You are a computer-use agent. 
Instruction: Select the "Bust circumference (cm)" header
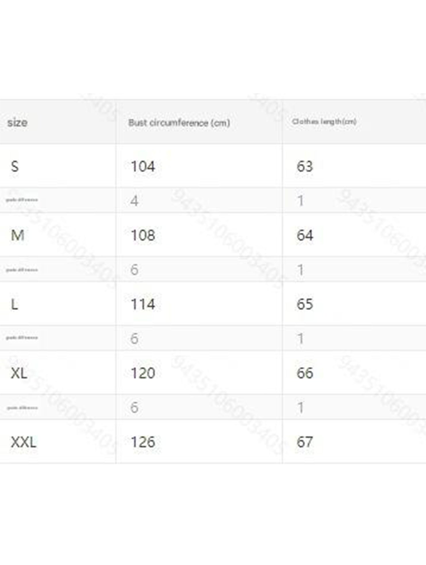pyautogui.click(x=179, y=123)
